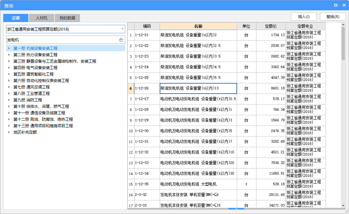349x214 pixels.
Task: Expand 第四册 电气设备安装工程 node
Action: [x=9, y=67]
